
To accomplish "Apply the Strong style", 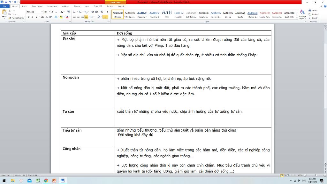I will point(228,14).
